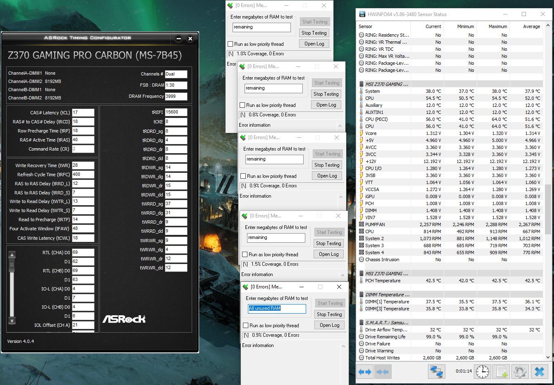This screenshot has width=554, height=385.
Task: Click the HWiNFO sensor list scroll-down arrow
Action: pos(548,357)
